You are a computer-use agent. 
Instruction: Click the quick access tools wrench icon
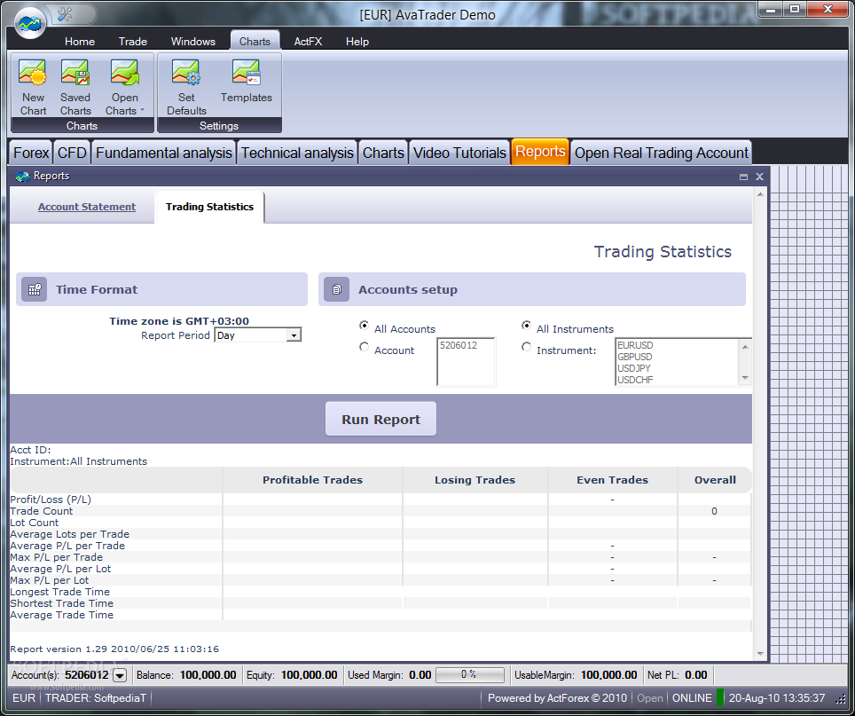coord(65,14)
